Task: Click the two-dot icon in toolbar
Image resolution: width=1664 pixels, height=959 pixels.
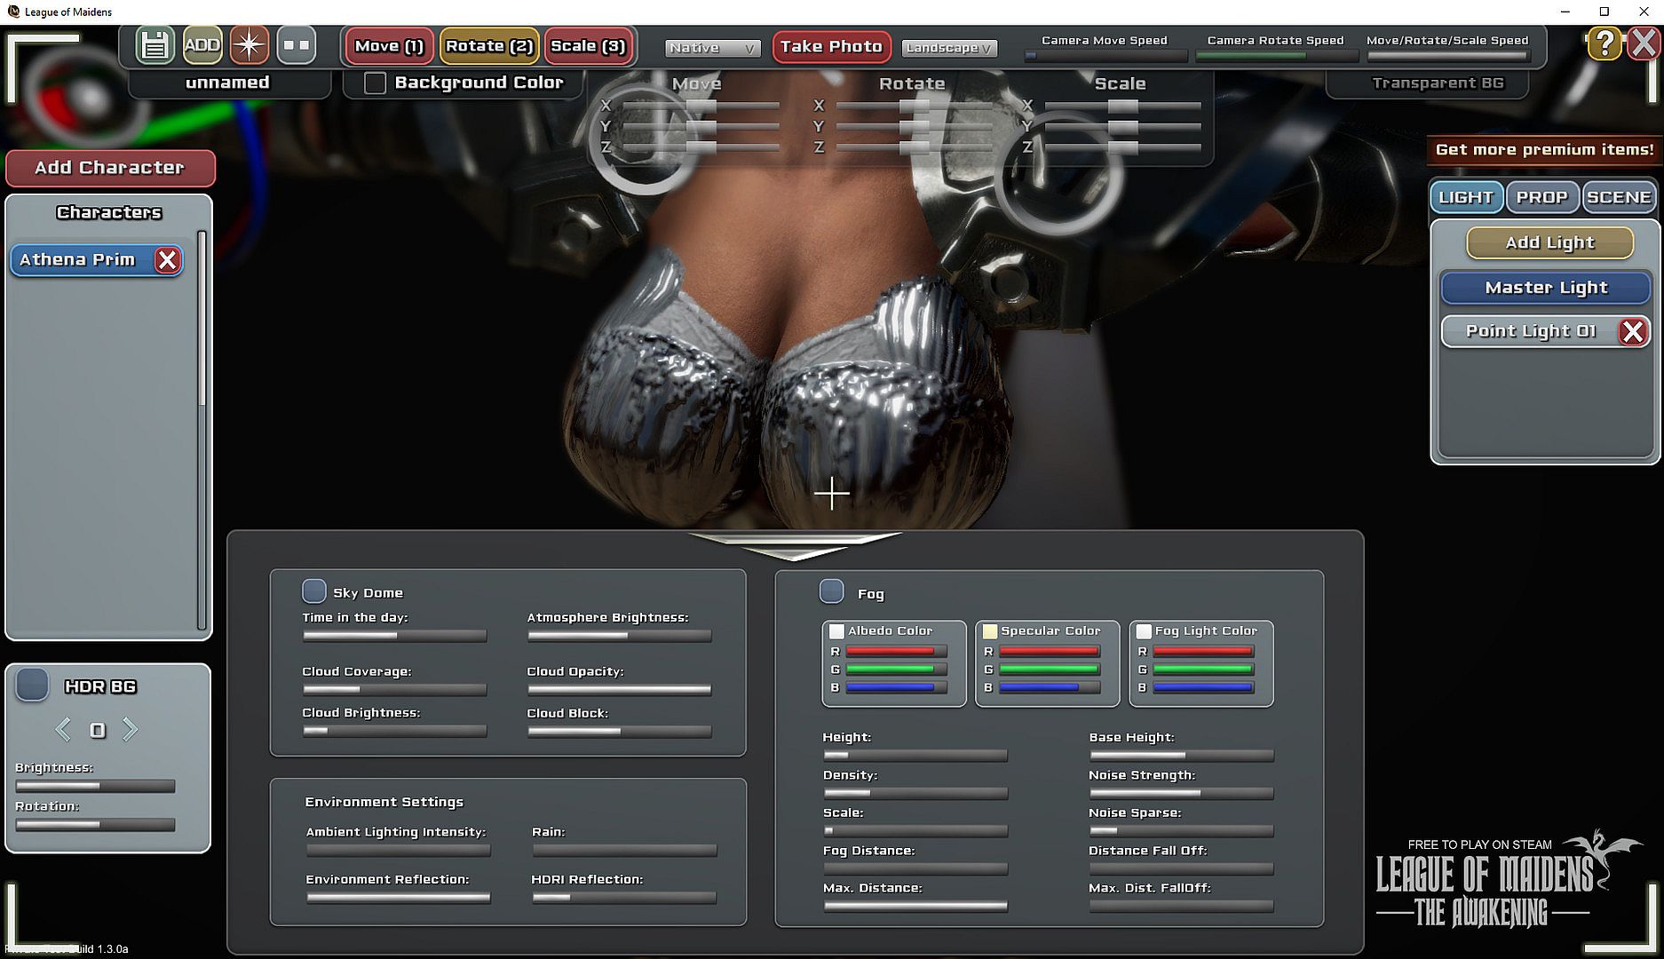Action: tap(297, 45)
